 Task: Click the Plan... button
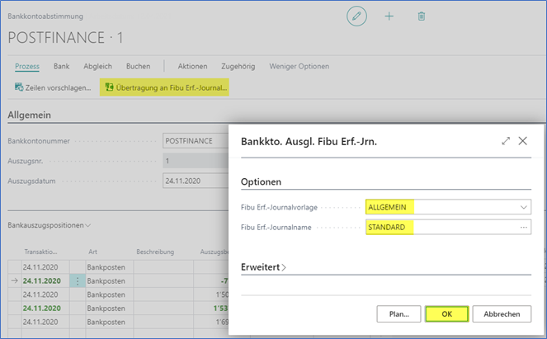pos(398,314)
